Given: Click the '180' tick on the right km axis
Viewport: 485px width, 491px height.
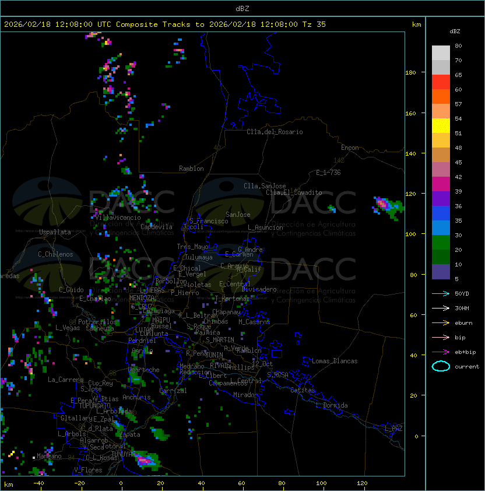Looking at the screenshot, I should (410, 73).
